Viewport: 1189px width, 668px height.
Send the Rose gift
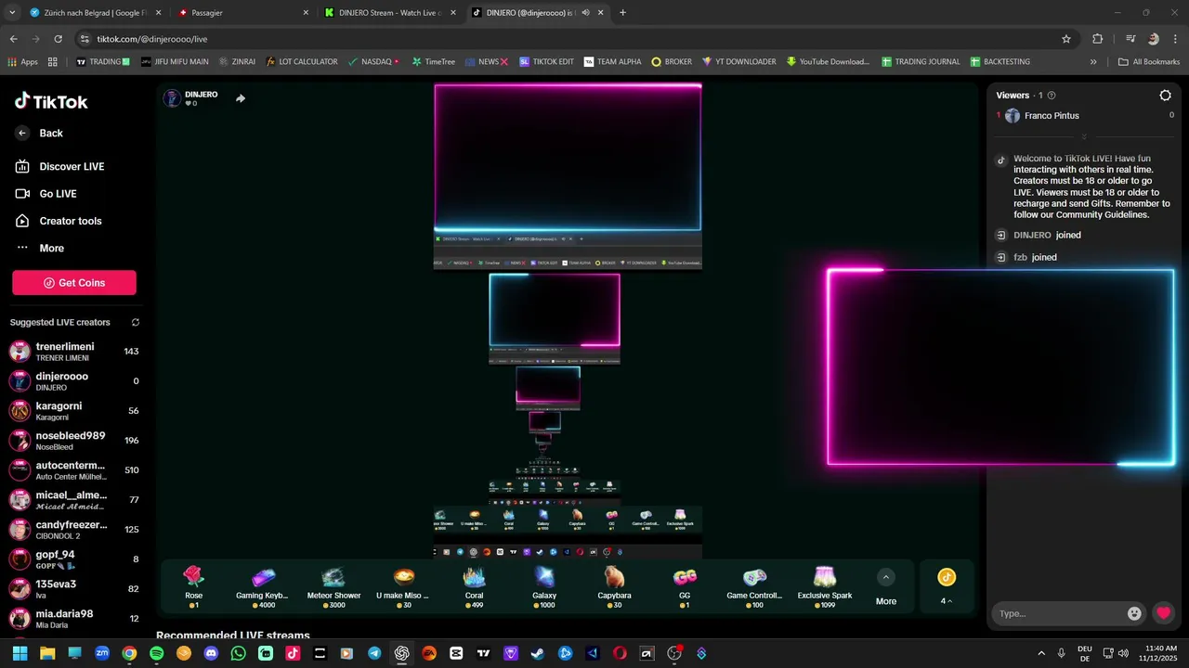coord(193,586)
